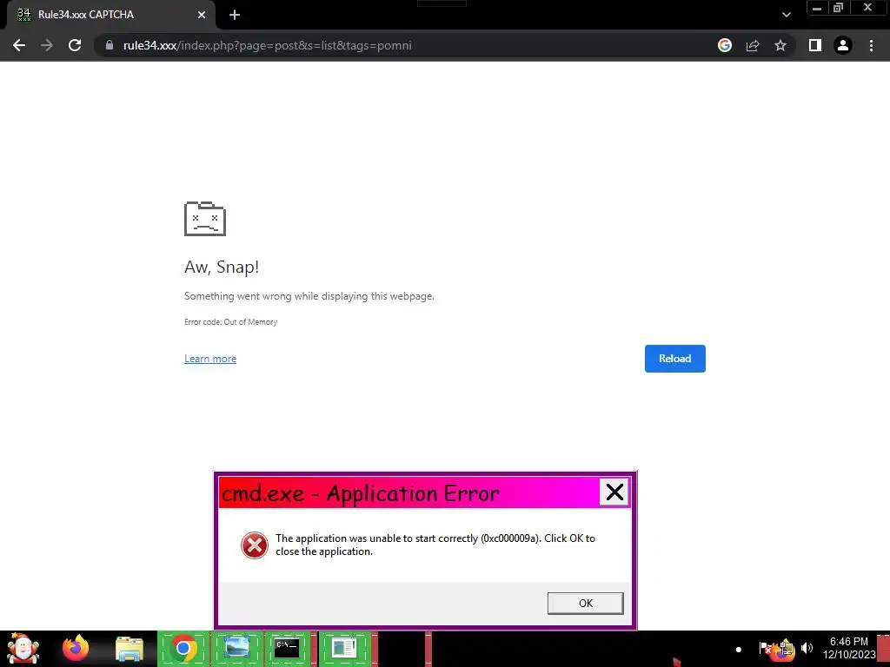Click the Error code: Out of Memory text

[230, 321]
